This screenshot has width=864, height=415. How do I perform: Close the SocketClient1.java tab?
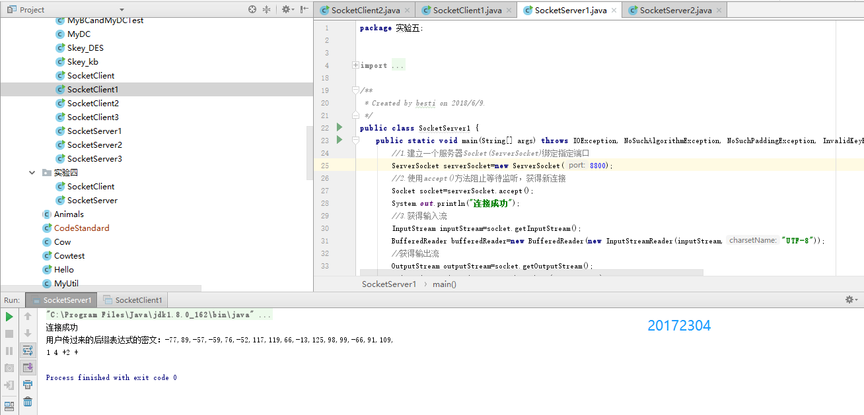pos(509,10)
